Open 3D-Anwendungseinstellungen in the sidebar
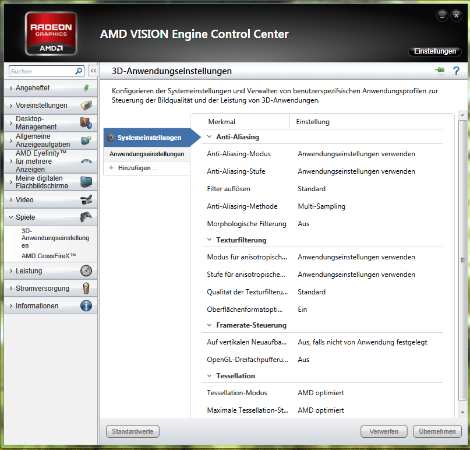This screenshot has height=450, width=470. [x=55, y=238]
